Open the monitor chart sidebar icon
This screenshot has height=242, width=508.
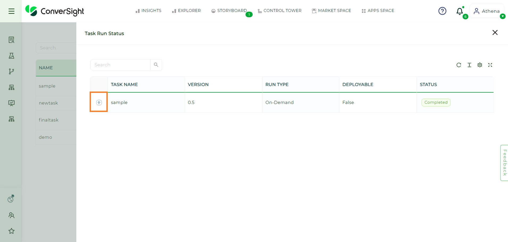[x=11, y=103]
